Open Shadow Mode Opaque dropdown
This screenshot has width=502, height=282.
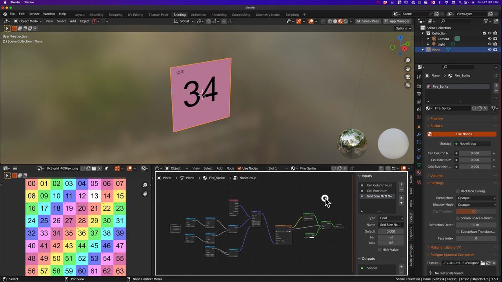(477, 204)
